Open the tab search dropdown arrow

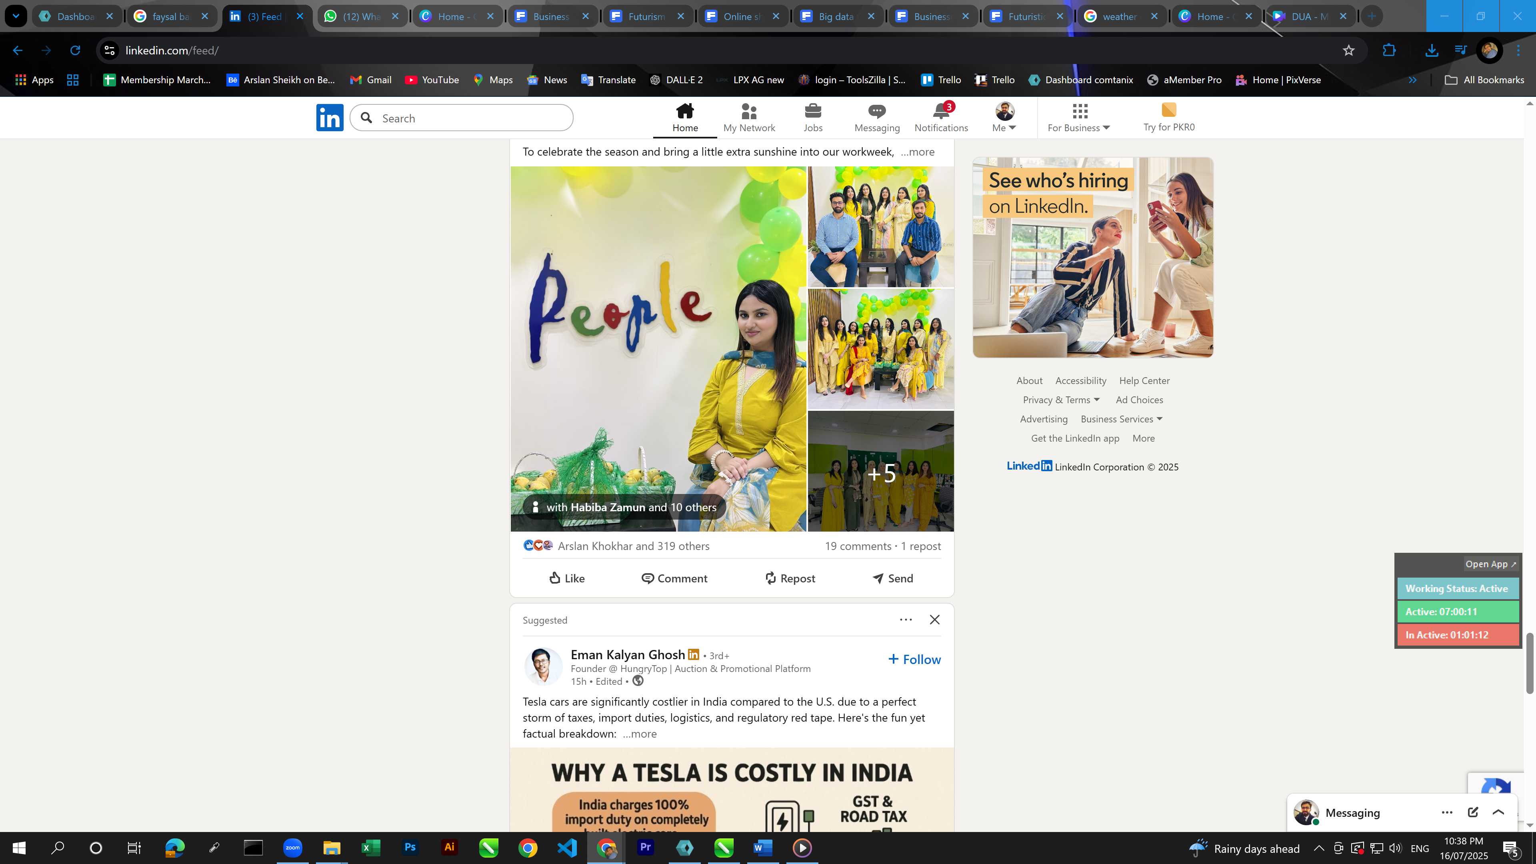click(x=16, y=16)
